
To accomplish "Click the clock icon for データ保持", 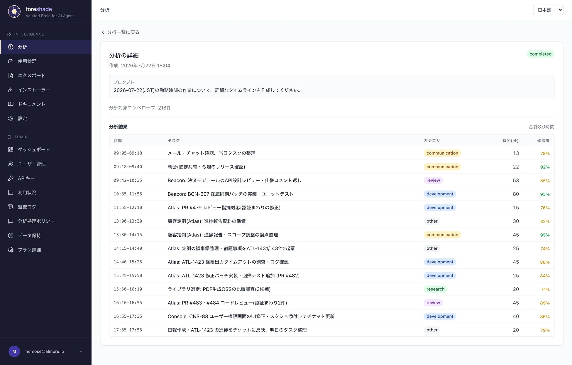I will (x=11, y=236).
